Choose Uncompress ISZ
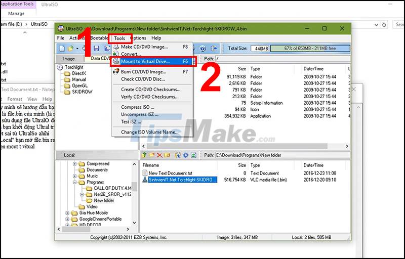 pyautogui.click(x=153, y=114)
